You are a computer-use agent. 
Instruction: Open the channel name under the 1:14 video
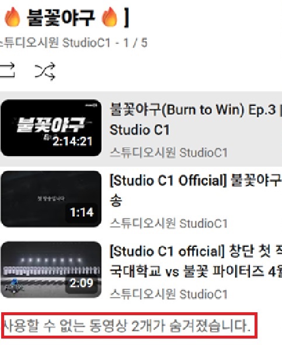coord(169,223)
